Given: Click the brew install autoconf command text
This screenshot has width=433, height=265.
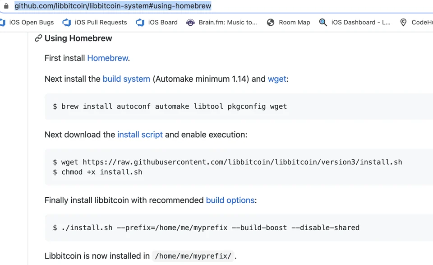Looking at the screenshot, I should (x=170, y=107).
